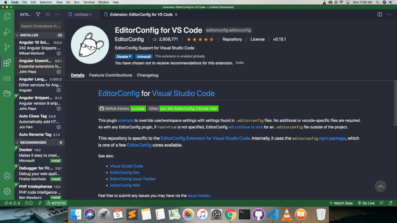Install the Docker extension
Viewport: 397px width, 223px height.
55,161
